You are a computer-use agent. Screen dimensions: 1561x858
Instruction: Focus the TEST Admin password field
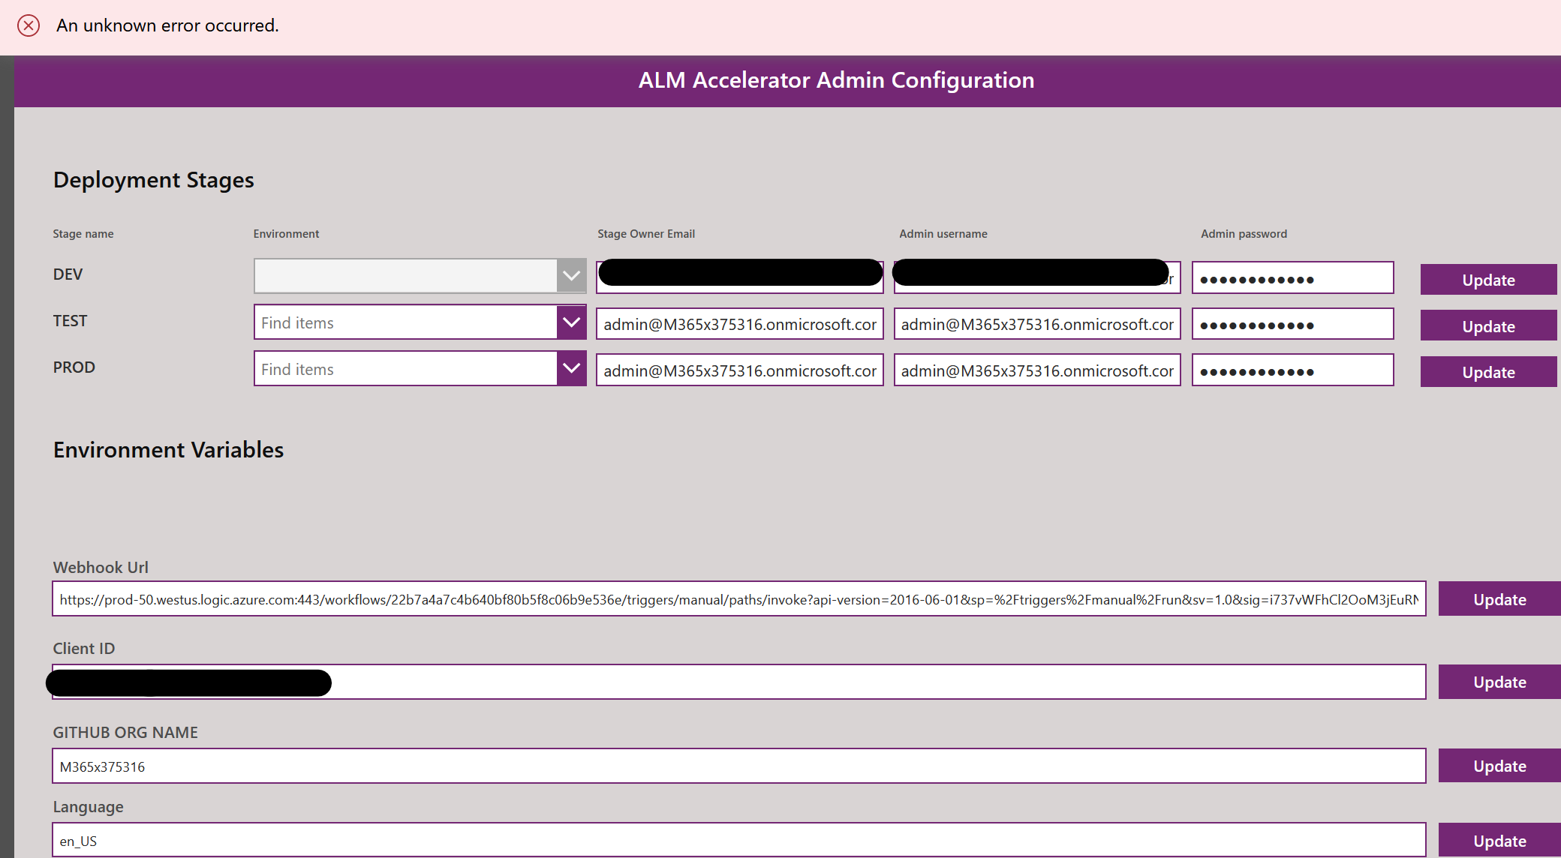pyautogui.click(x=1292, y=323)
